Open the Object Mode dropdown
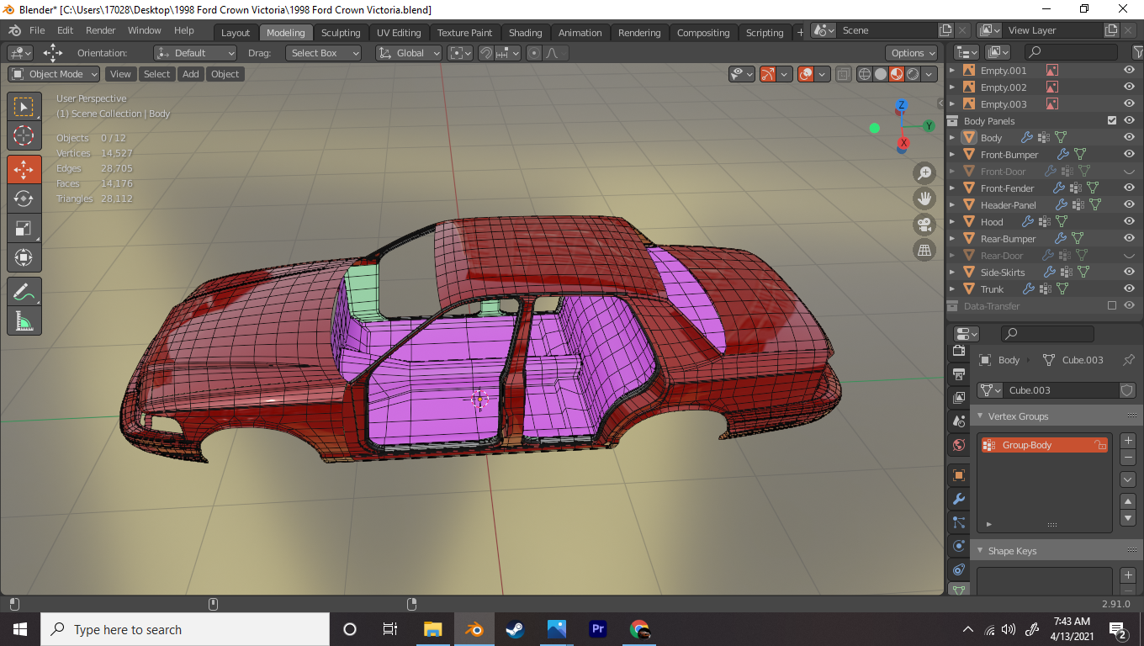The height and width of the screenshot is (646, 1144). 56,74
